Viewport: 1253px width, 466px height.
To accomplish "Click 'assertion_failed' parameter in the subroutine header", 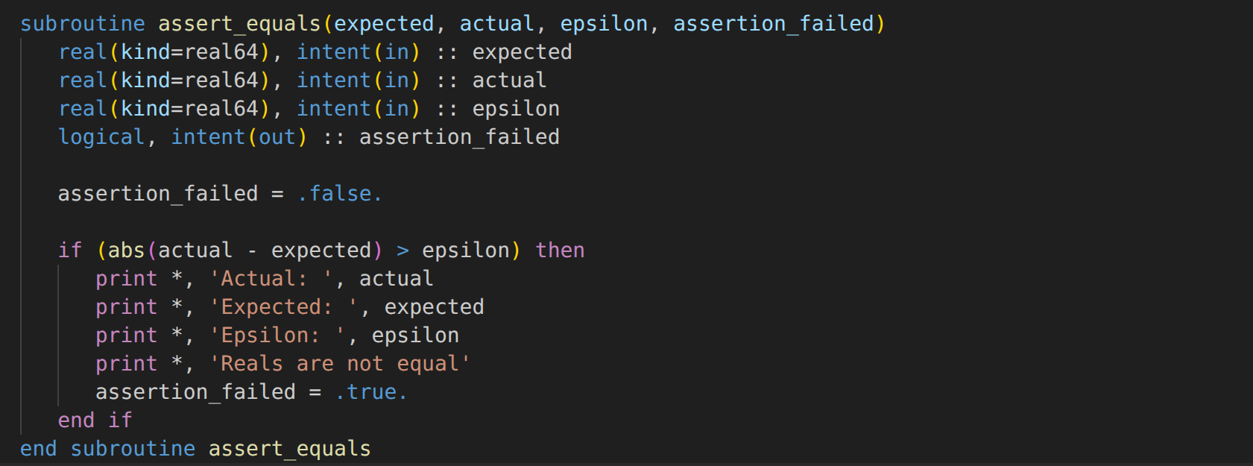I will tap(773, 24).
